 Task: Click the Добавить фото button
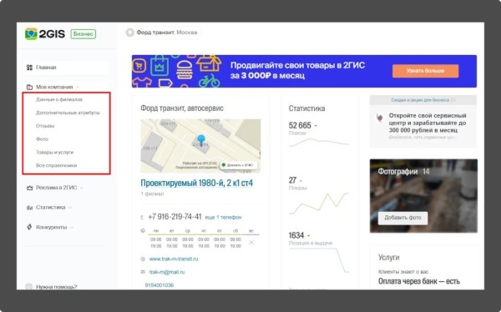click(402, 218)
